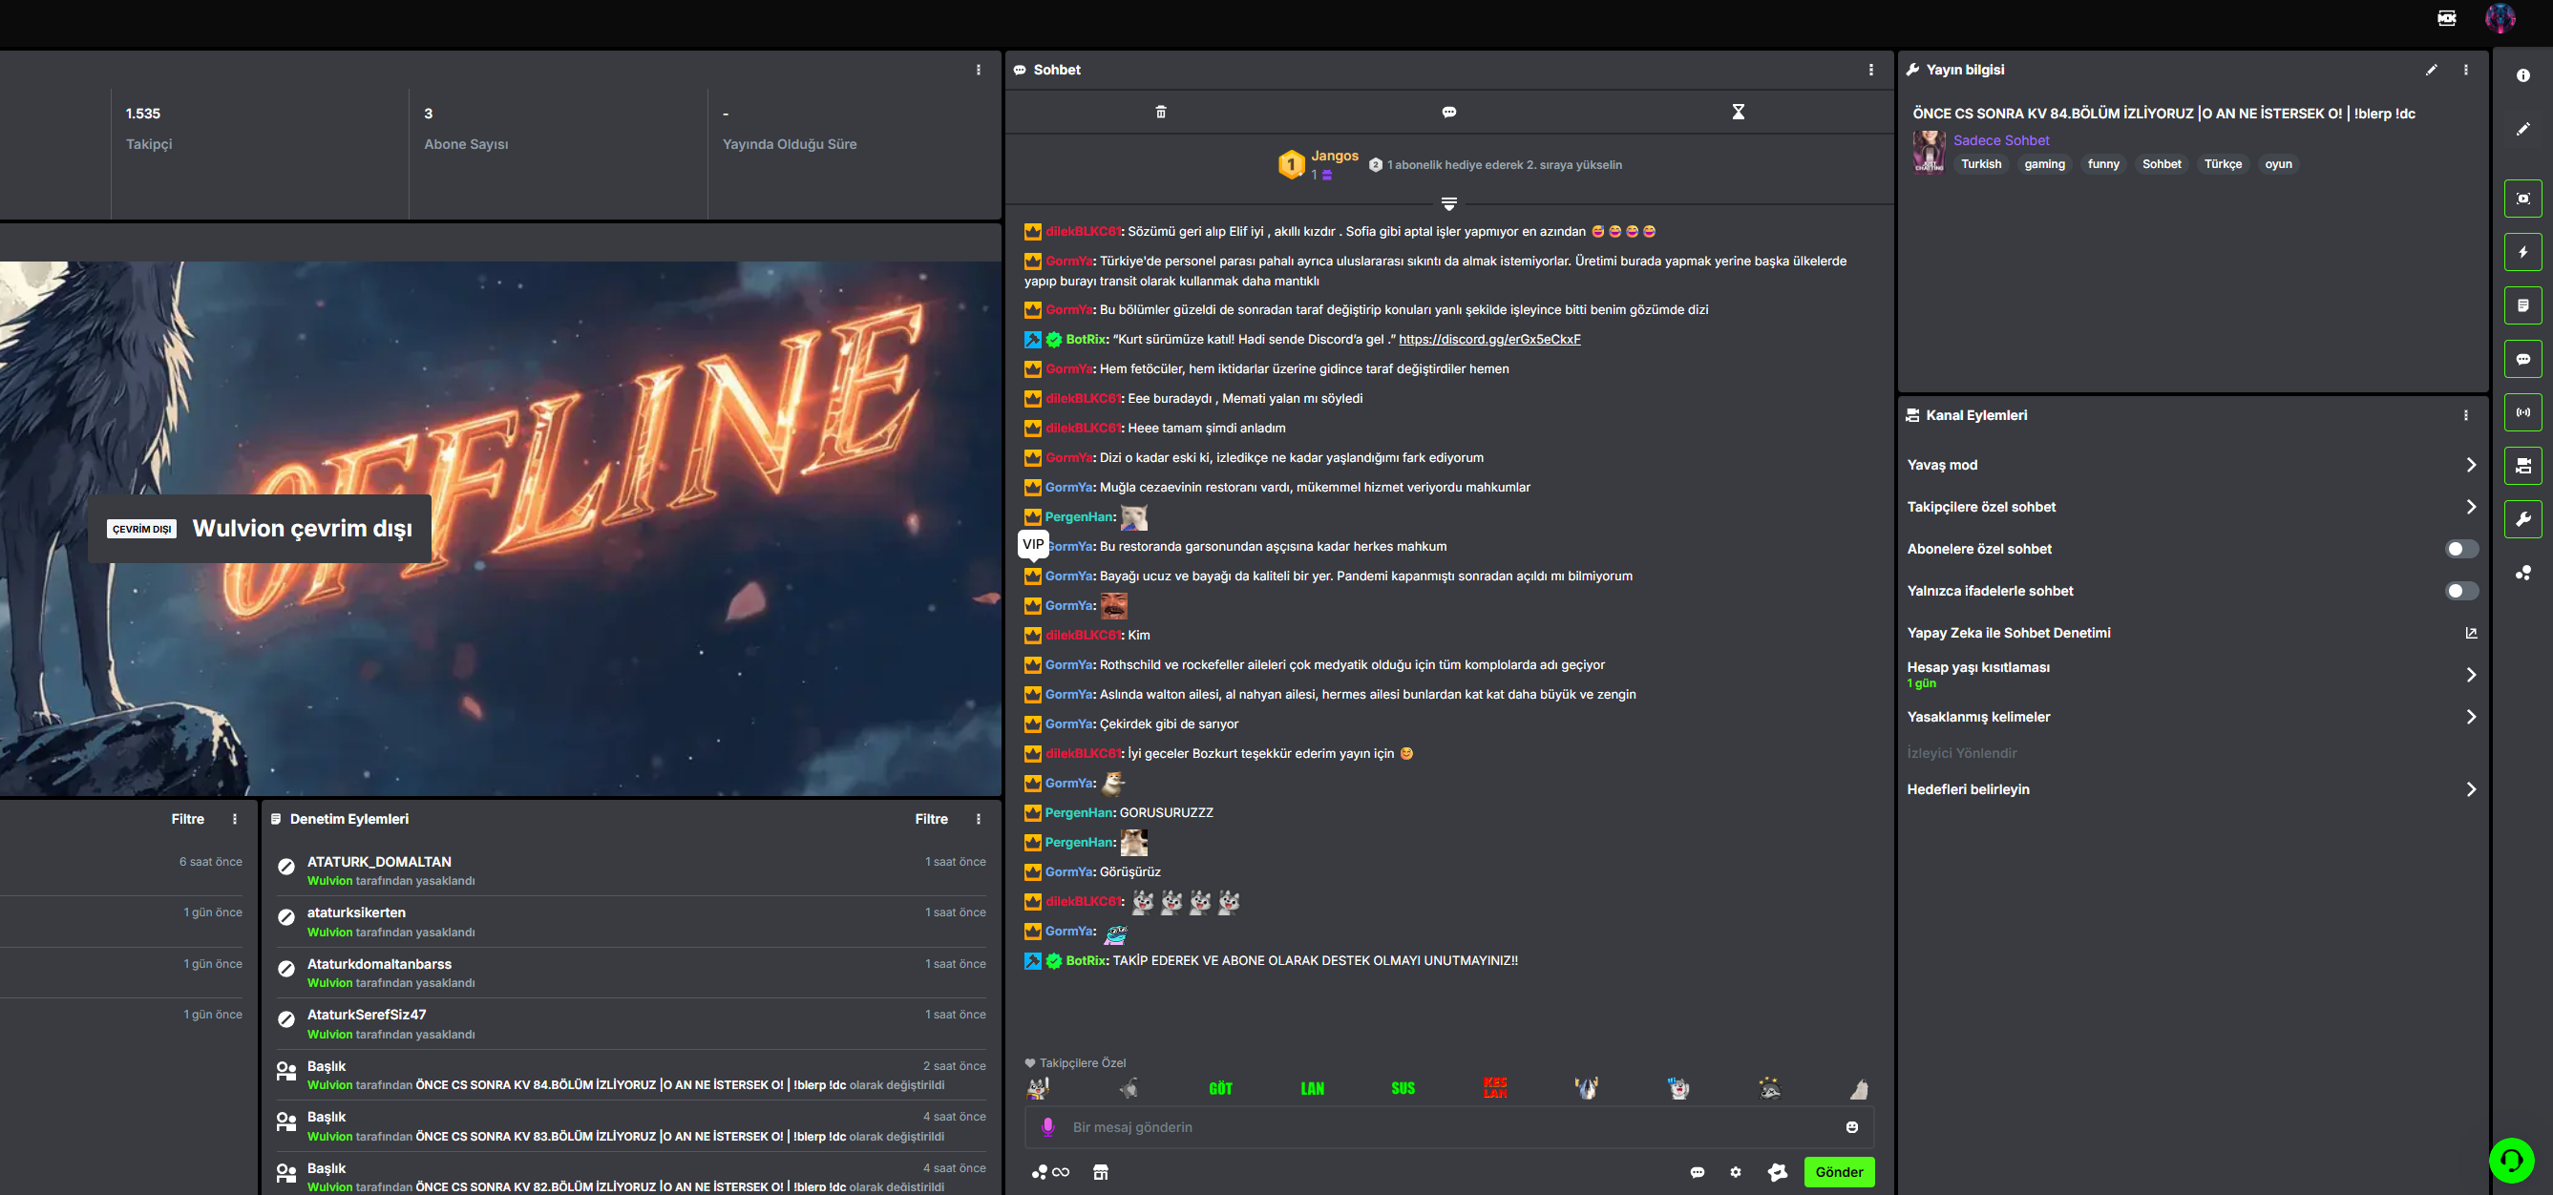Open the stats panel three-dot menu
The image size is (2553, 1195).
979,70
